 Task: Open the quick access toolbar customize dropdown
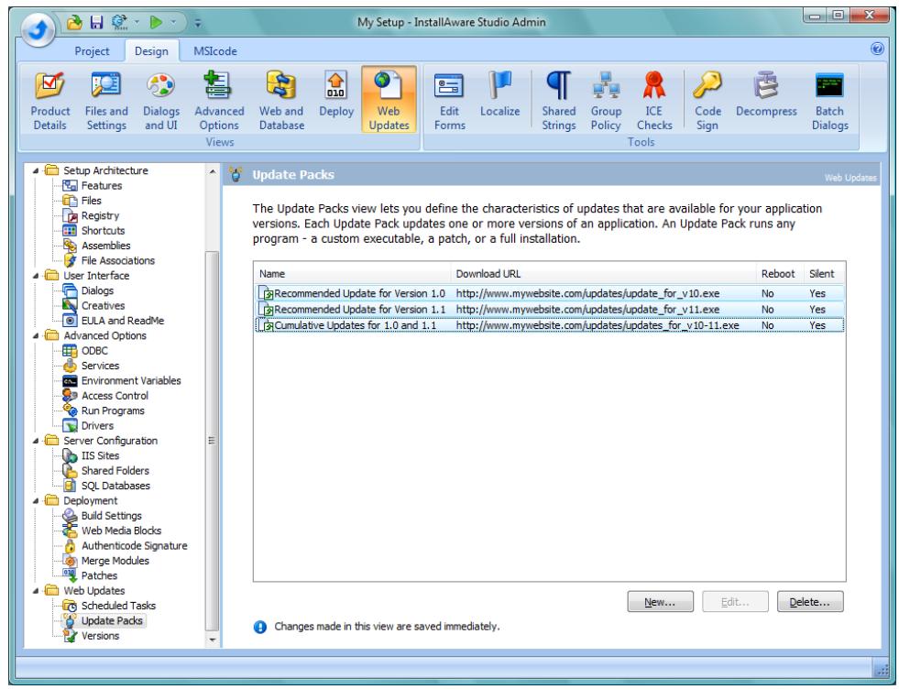198,23
